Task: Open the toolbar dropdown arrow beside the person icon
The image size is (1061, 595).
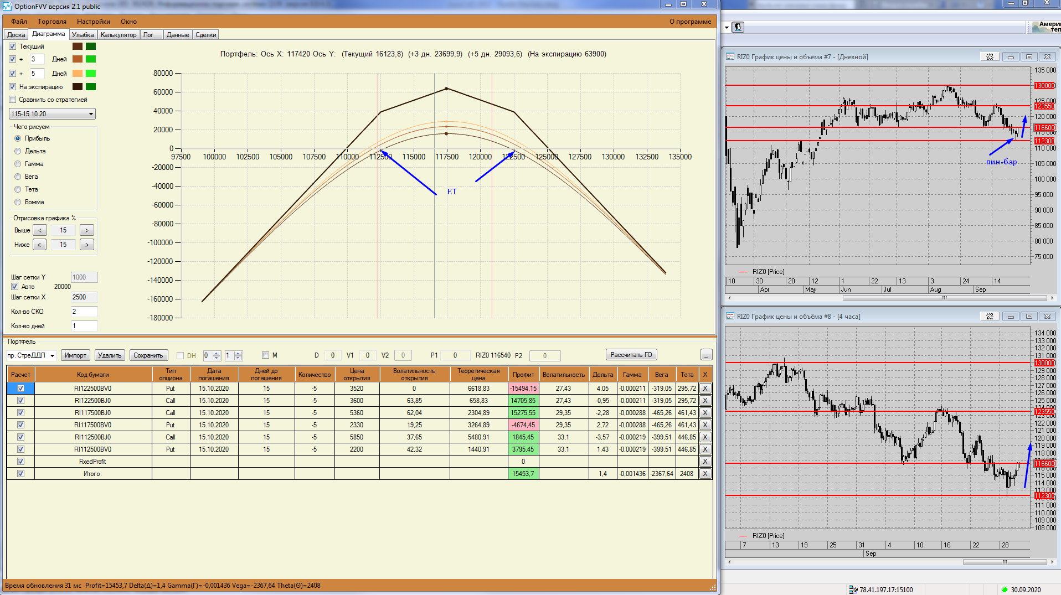Action: pos(727,27)
